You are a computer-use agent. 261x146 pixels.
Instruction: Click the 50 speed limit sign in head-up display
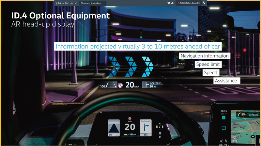[x=120, y=85]
